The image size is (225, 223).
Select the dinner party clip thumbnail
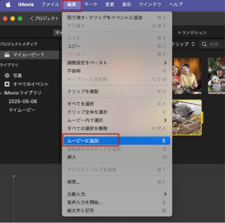(x=187, y=76)
